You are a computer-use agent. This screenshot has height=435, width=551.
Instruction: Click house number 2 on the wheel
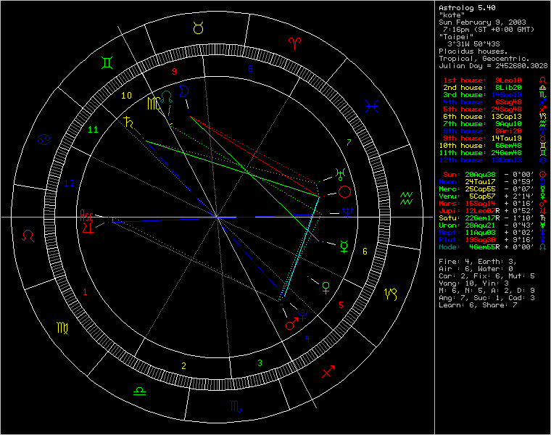(183, 366)
